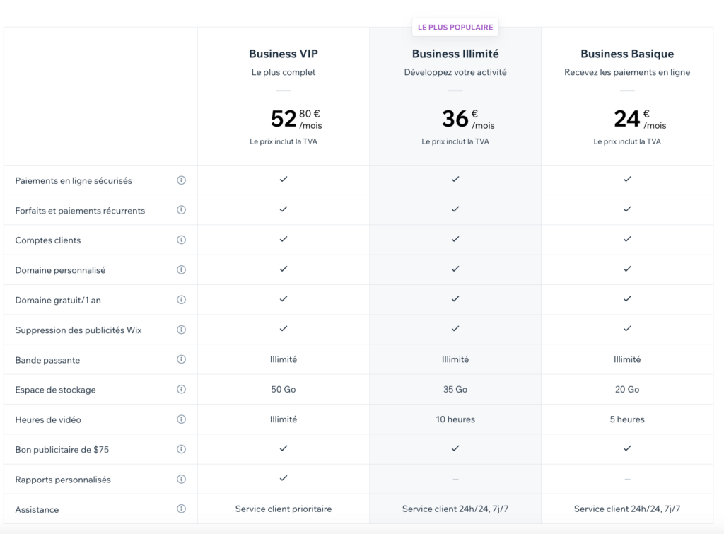The image size is (724, 534).
Task: Show info for Domaine personnalisé
Action: pyautogui.click(x=181, y=269)
